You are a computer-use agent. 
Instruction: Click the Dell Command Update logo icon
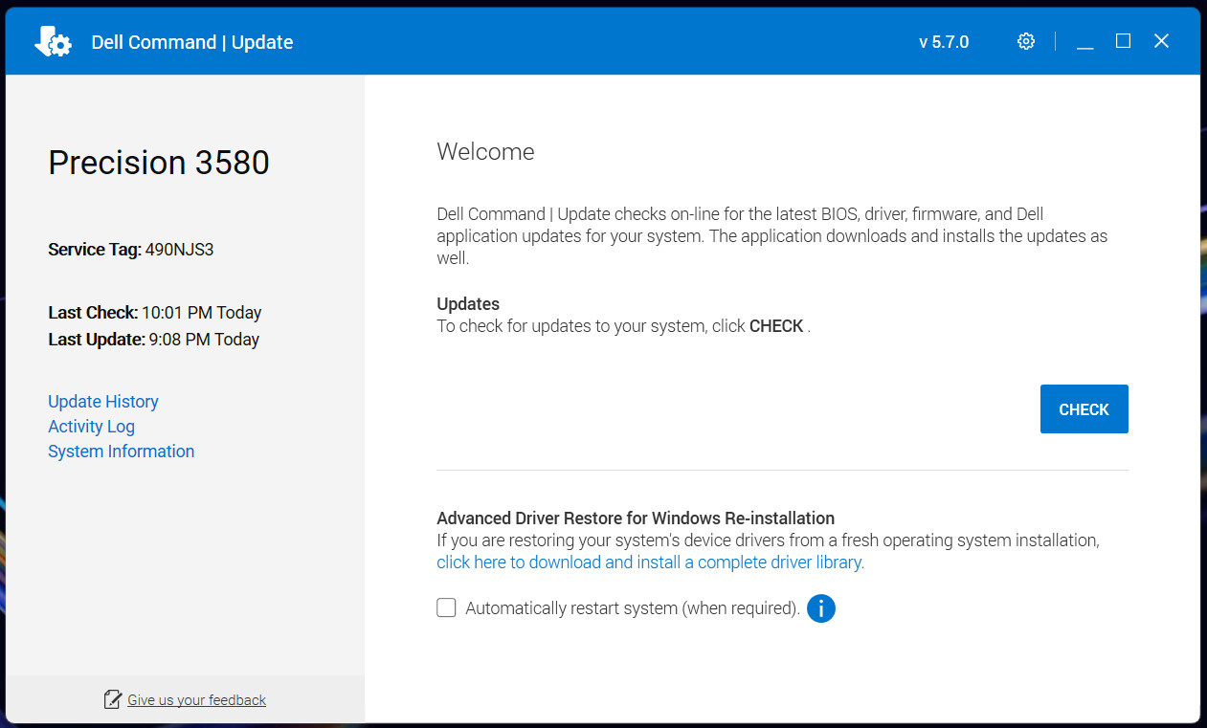(53, 41)
